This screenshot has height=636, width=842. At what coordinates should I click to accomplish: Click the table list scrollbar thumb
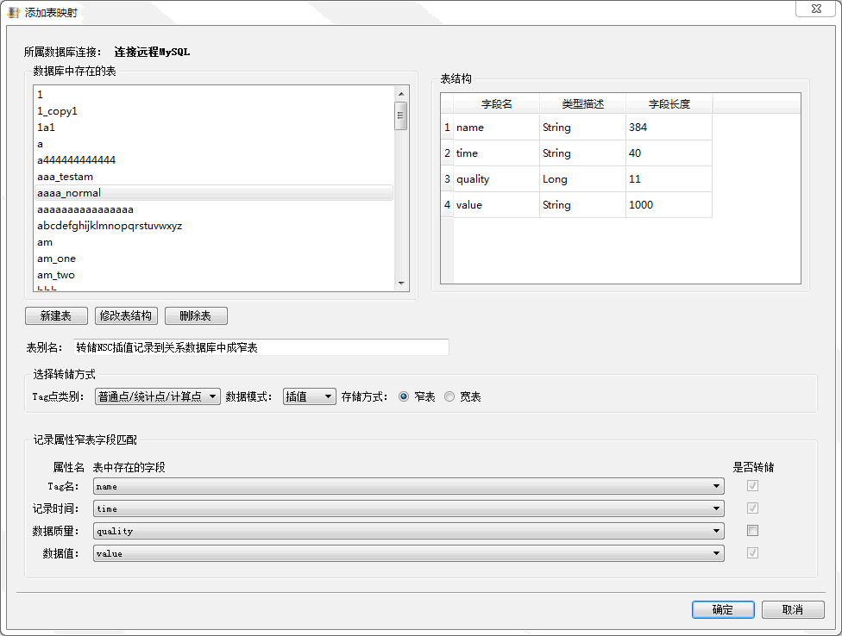tap(401, 115)
